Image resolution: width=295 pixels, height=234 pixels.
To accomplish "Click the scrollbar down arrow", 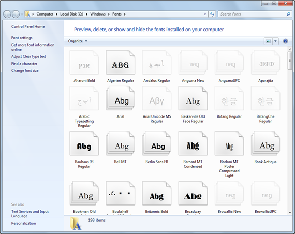I will click(290, 213).
